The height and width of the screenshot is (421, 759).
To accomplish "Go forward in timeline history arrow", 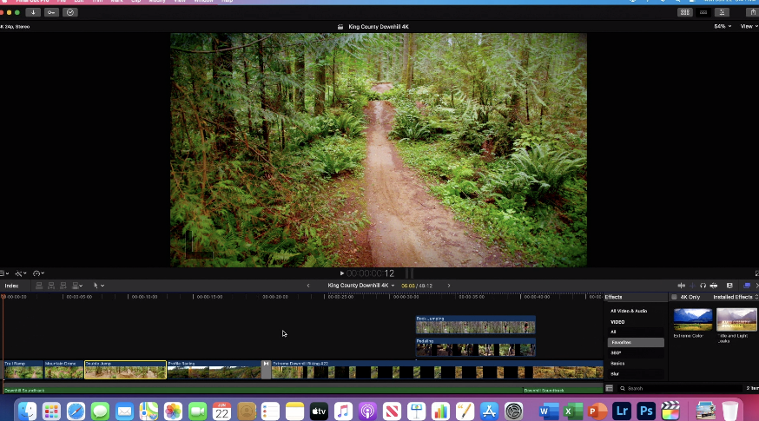I will point(449,286).
